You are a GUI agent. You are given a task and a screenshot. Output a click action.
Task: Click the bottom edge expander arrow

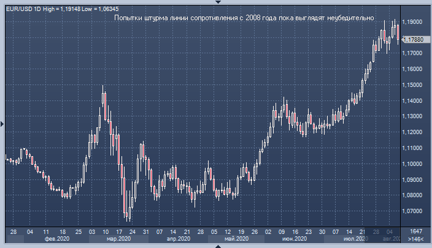216,246
